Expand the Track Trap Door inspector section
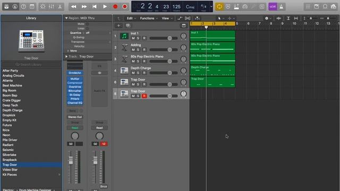The height and width of the screenshot is (191, 340). pyautogui.click(x=66, y=57)
